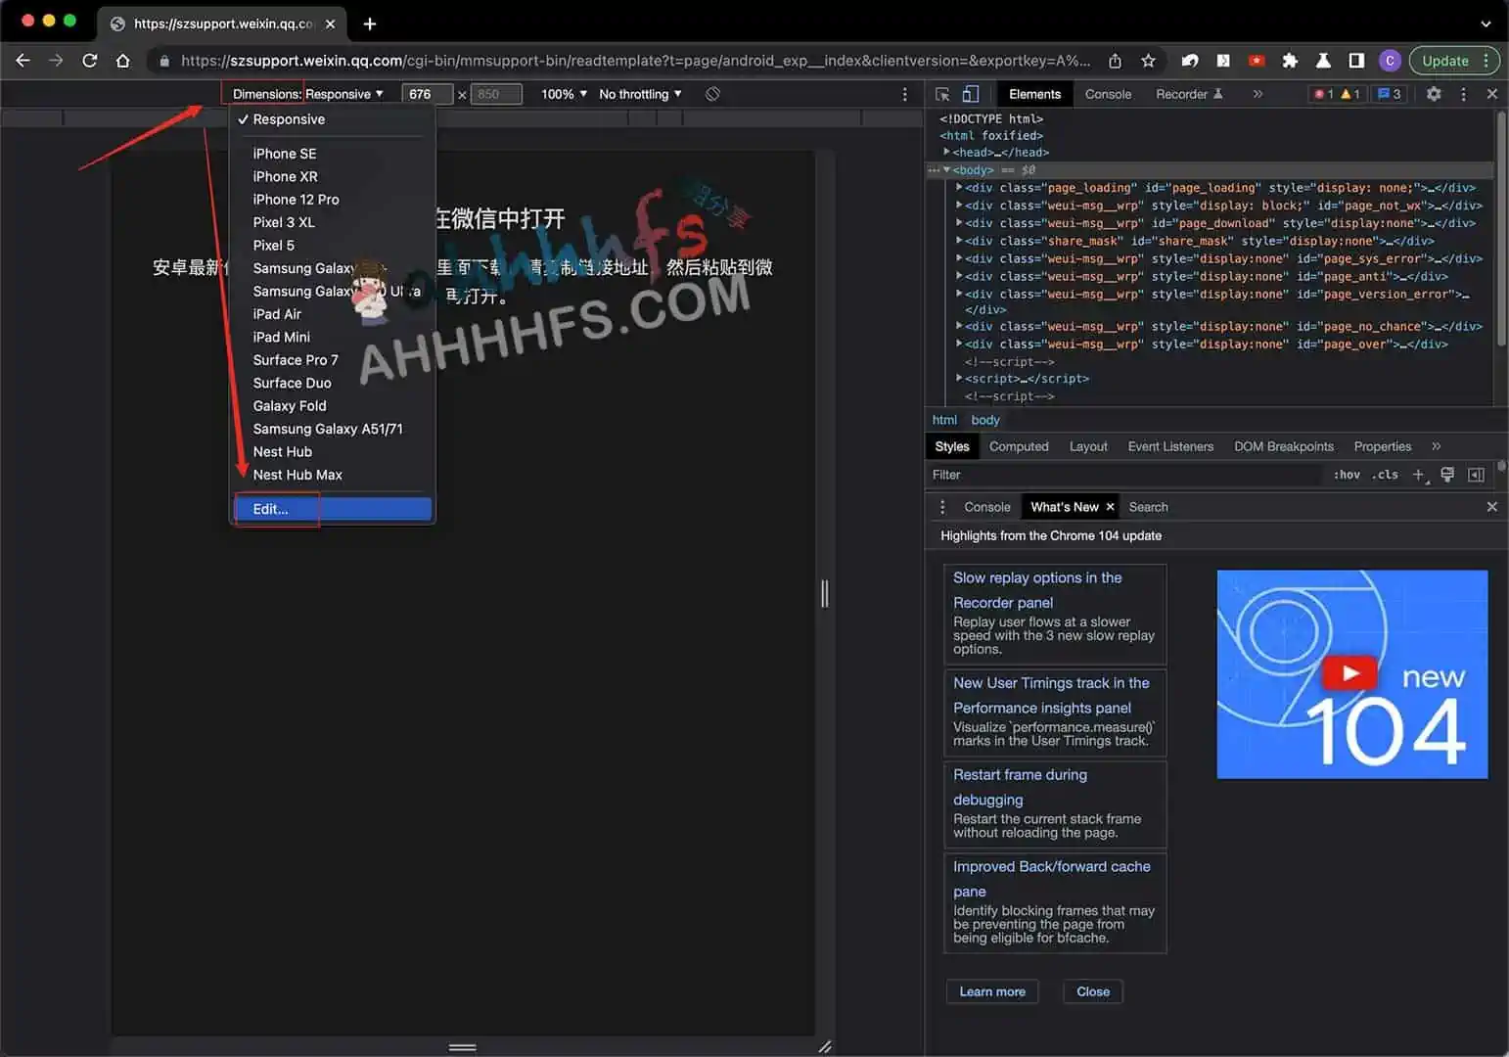Select iPhone 12 Pro from device list
Image resolution: width=1509 pixels, height=1057 pixels.
[296, 200]
